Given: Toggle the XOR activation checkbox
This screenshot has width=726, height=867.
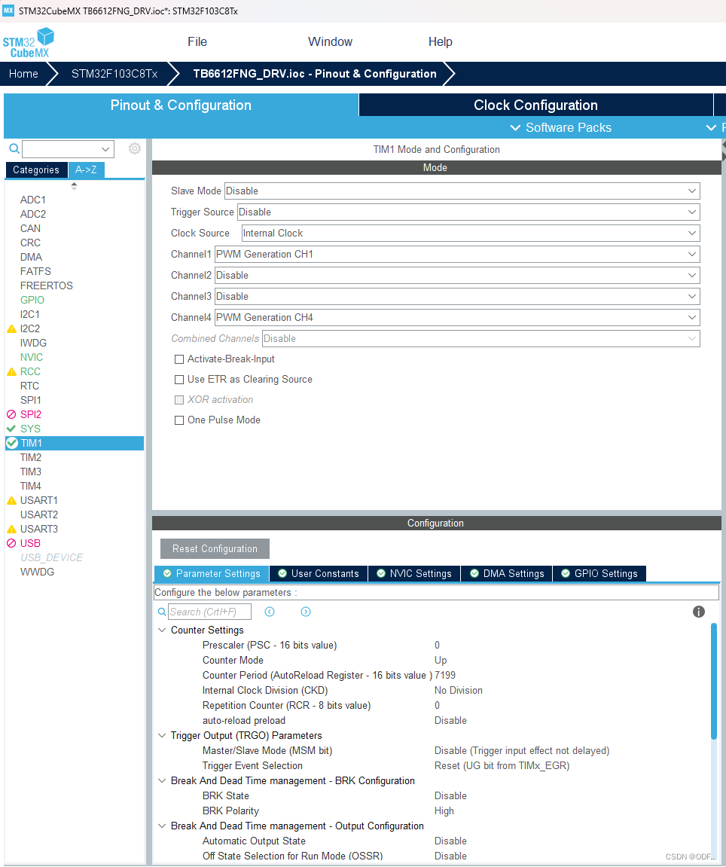Looking at the screenshot, I should click(x=179, y=400).
